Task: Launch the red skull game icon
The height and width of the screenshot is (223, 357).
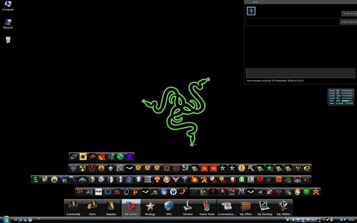Action: tap(232, 179)
